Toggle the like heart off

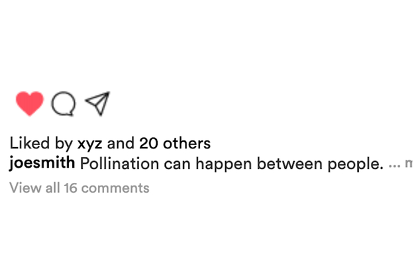[x=30, y=103]
